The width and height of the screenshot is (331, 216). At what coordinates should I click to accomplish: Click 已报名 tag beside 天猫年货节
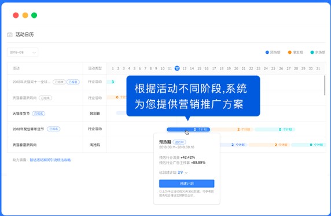coord(38,114)
